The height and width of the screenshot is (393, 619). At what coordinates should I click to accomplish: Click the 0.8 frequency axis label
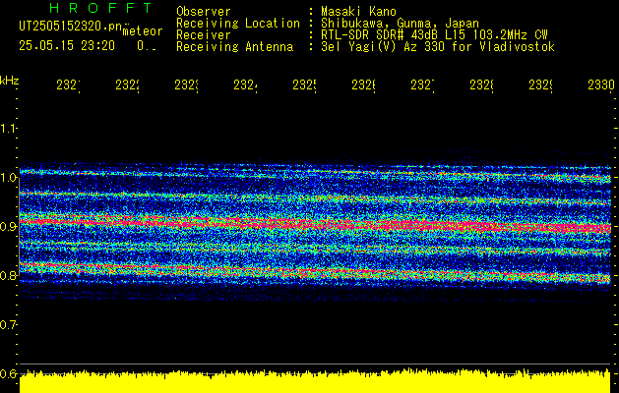(x=8, y=275)
